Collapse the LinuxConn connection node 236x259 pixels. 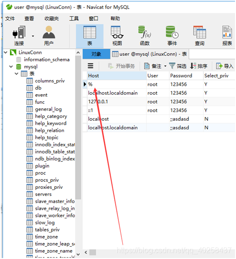[x=6, y=53]
